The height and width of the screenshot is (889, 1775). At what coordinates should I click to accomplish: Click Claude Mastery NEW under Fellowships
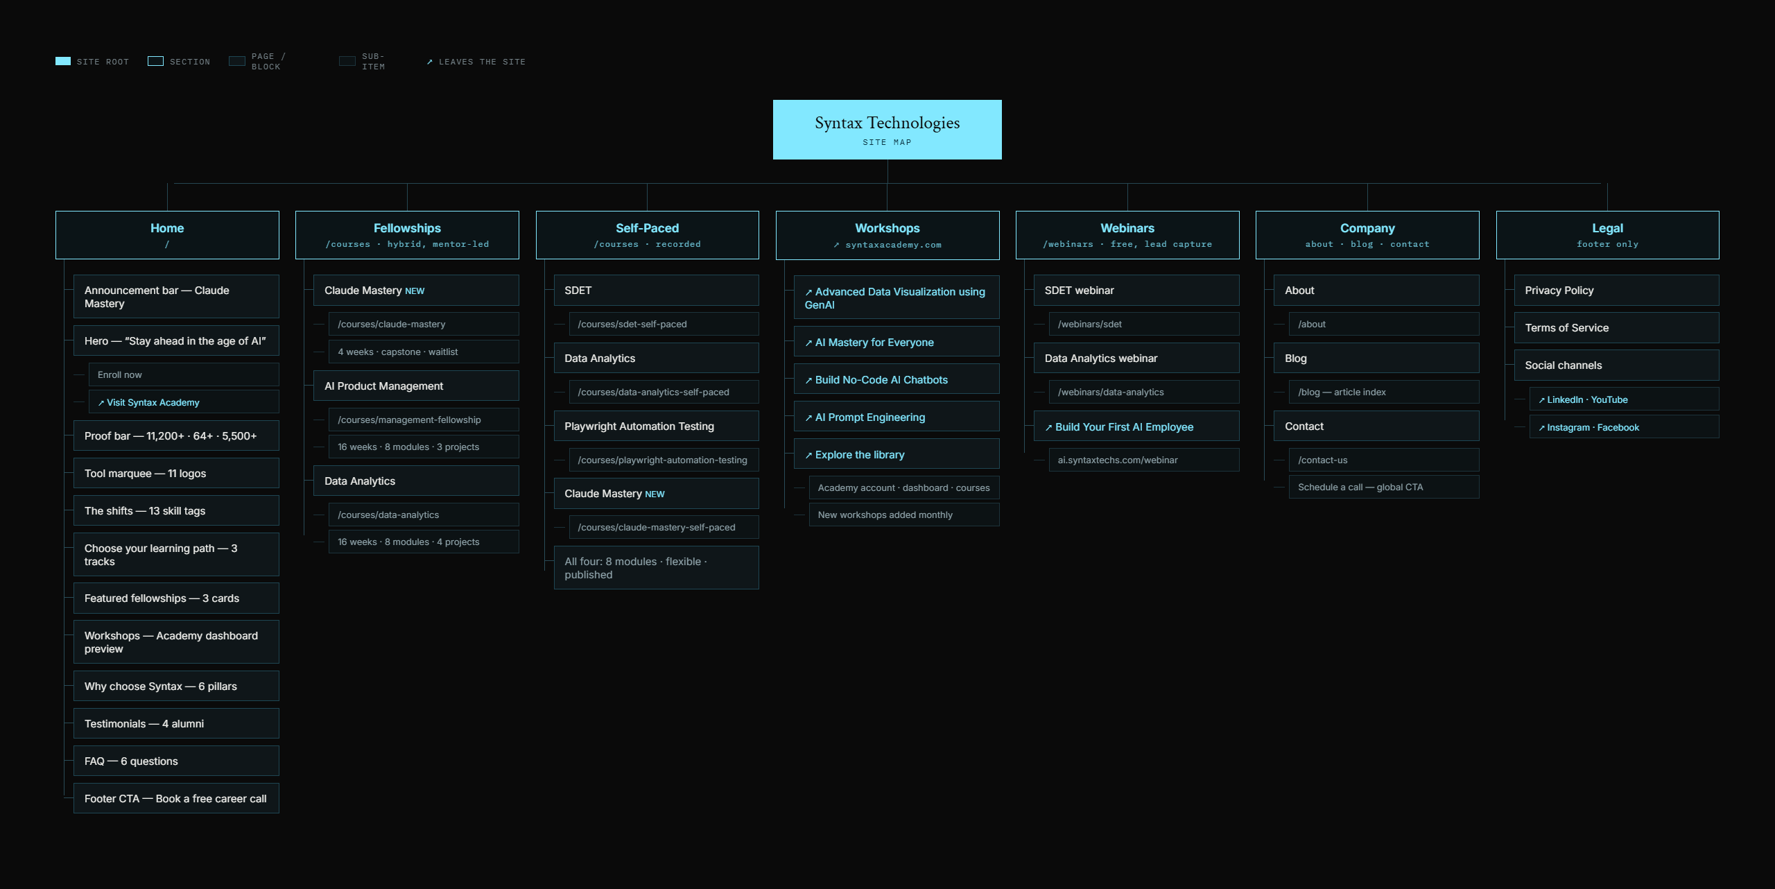pos(416,290)
